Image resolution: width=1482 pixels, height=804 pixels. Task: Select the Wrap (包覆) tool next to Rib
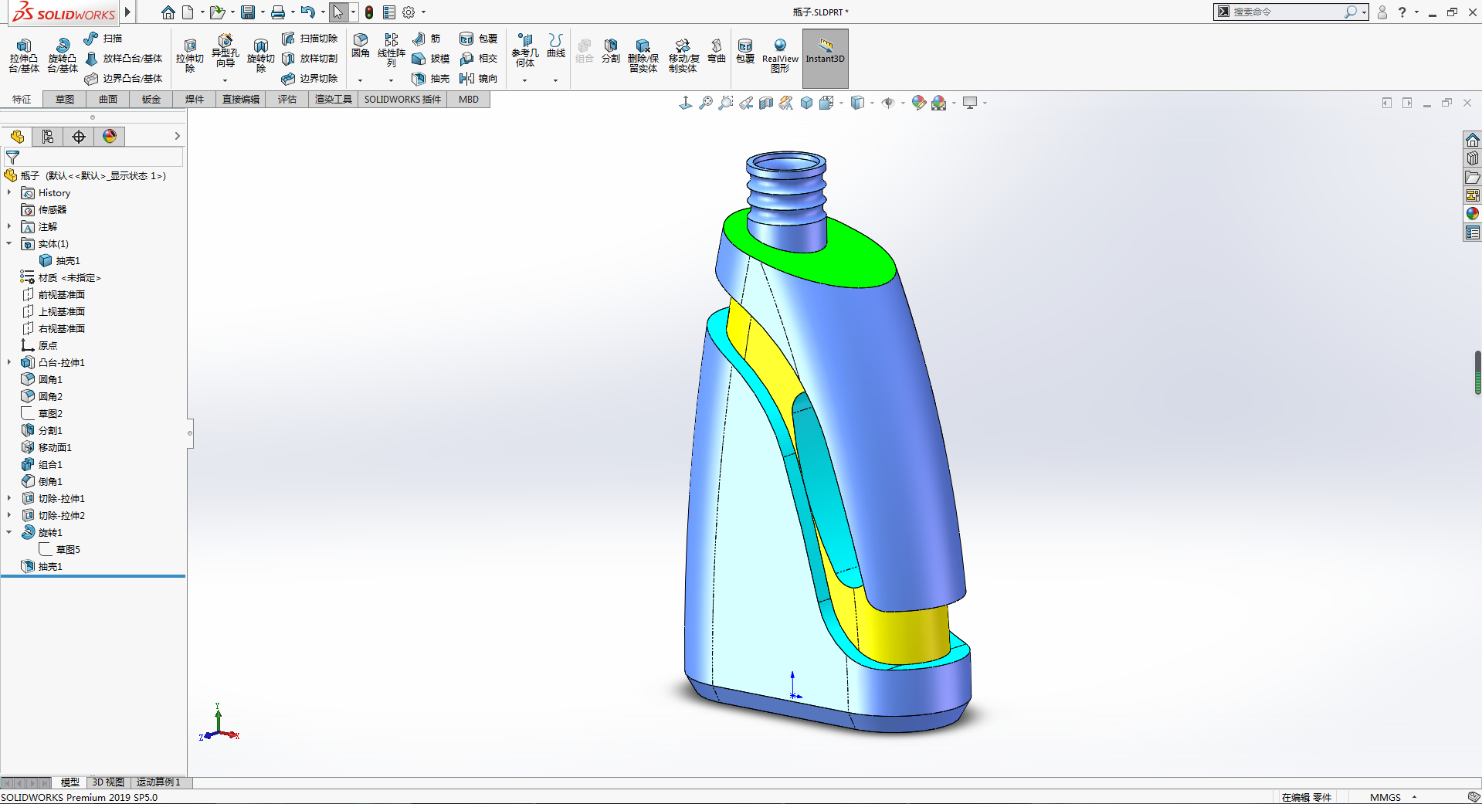(x=478, y=38)
